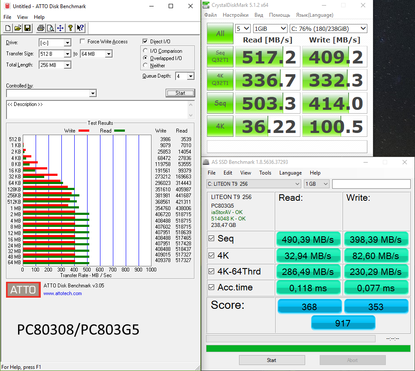This screenshot has width=415, height=371.
Task: Close the CrystalDiskMark window
Action: [363, 5]
